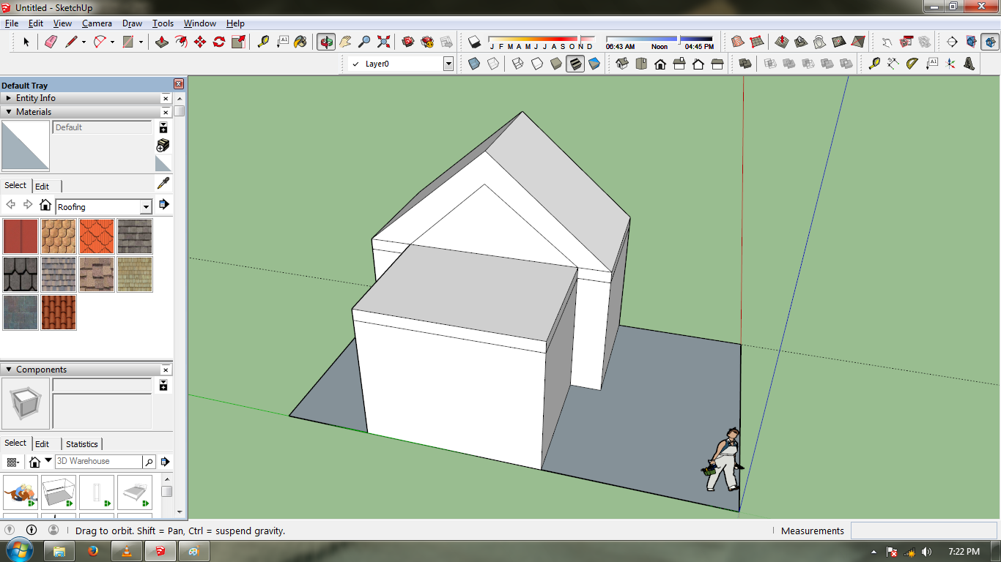Activate the Push/Pull tool
Screen dimensions: 1001x562
coord(160,42)
